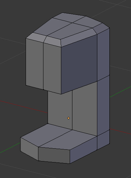The width and height of the screenshot is (131, 178).
Task: Click the orange object origin dot
Action: click(x=68, y=118)
